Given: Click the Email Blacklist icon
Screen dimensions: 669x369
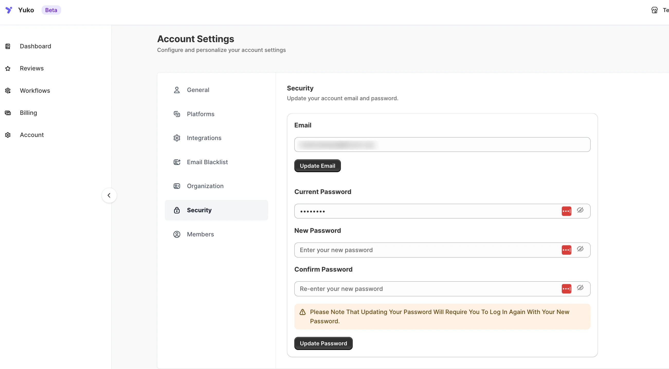Looking at the screenshot, I should pyautogui.click(x=177, y=162).
